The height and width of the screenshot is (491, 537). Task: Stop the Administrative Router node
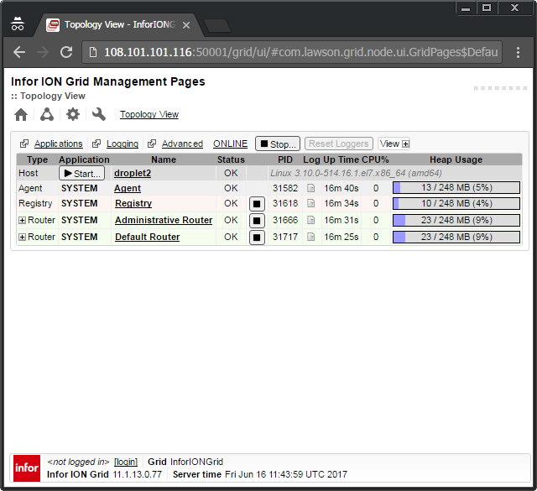(x=258, y=221)
